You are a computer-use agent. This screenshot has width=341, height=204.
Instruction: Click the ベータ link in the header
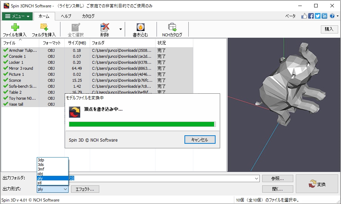coord(290,16)
